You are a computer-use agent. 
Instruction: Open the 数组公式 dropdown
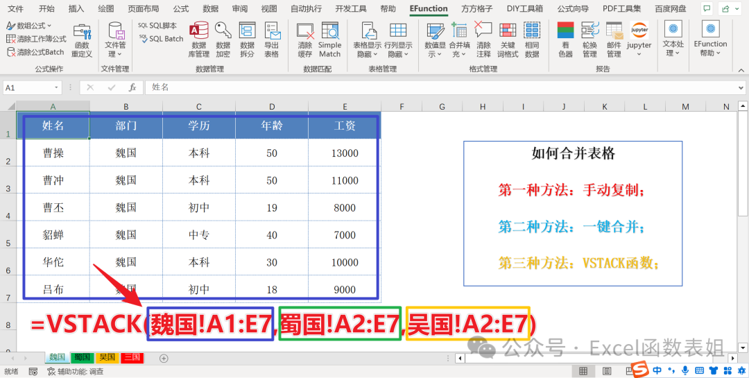(30, 26)
